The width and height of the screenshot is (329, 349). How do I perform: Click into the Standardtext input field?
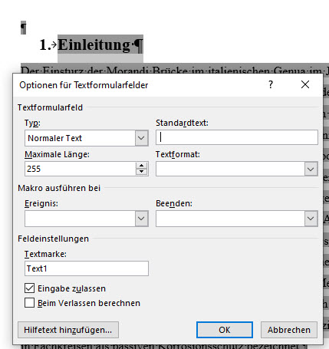click(x=237, y=137)
